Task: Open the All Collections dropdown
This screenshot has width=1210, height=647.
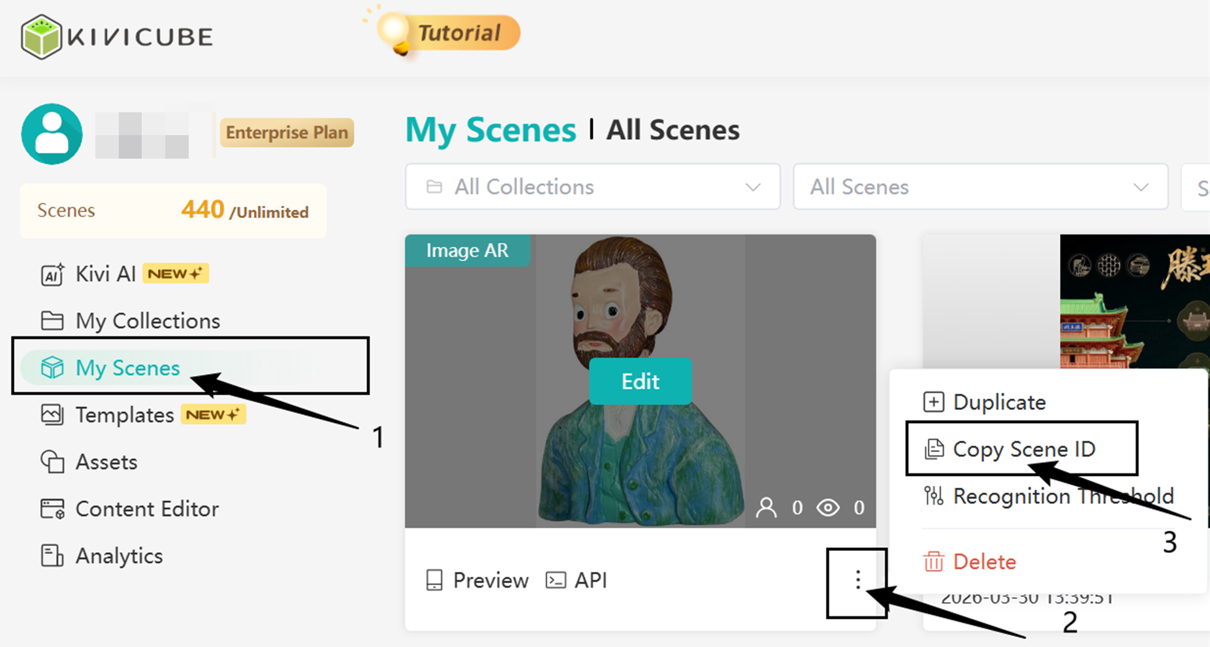Action: point(592,187)
